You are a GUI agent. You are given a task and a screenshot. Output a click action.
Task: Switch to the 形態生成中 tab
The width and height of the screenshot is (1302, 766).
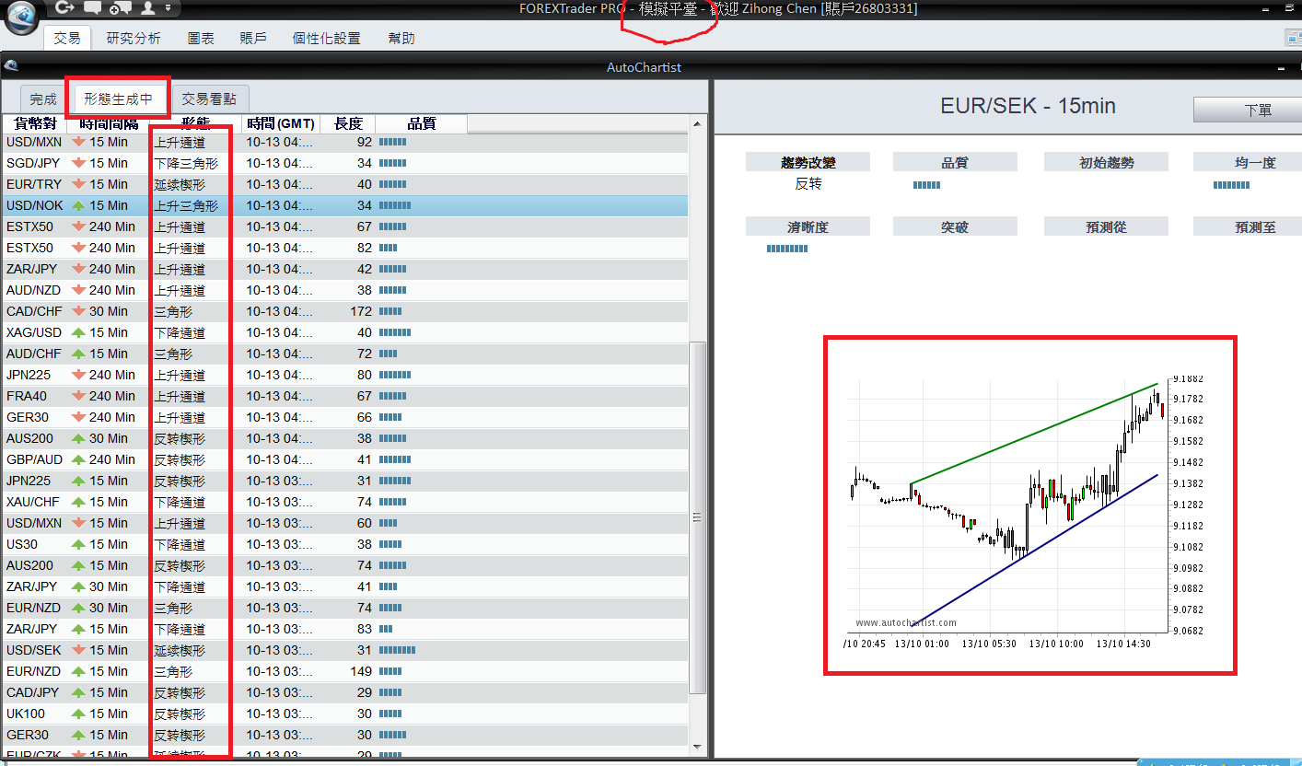coord(118,98)
